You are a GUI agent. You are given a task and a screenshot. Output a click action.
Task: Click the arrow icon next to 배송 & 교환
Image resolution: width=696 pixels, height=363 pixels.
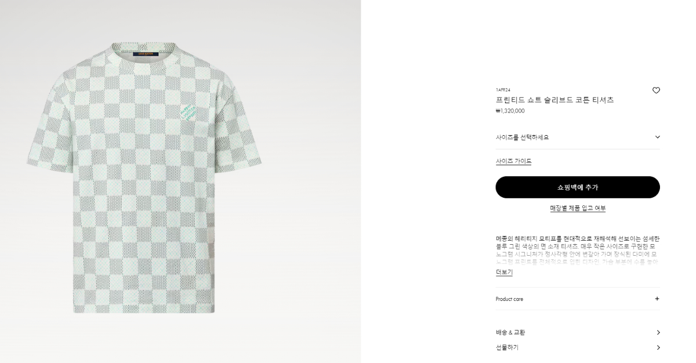click(658, 332)
